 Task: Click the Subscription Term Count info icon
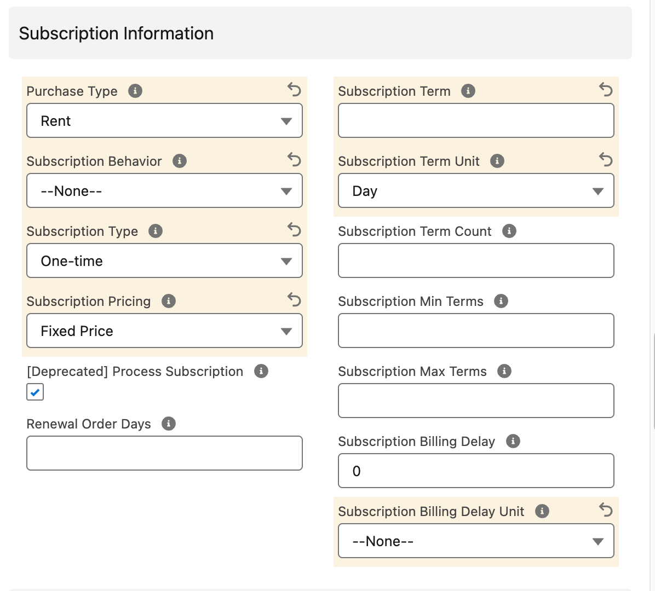click(509, 231)
